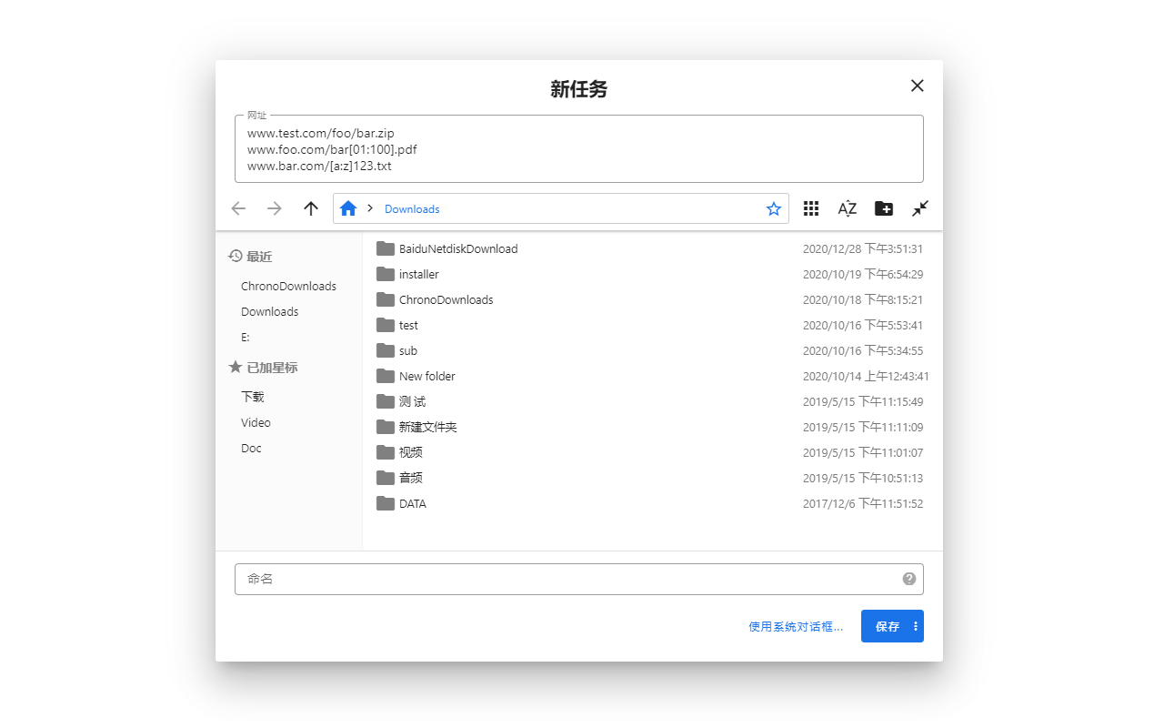Select ChronoDownloads under 最近

[x=287, y=286]
